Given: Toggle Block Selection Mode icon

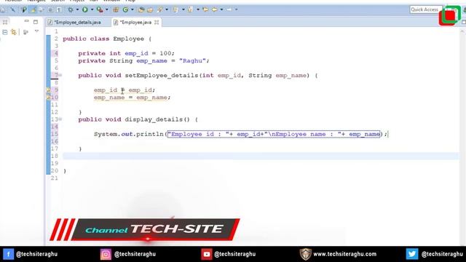Looking at the screenshot, I should tap(50, 9).
